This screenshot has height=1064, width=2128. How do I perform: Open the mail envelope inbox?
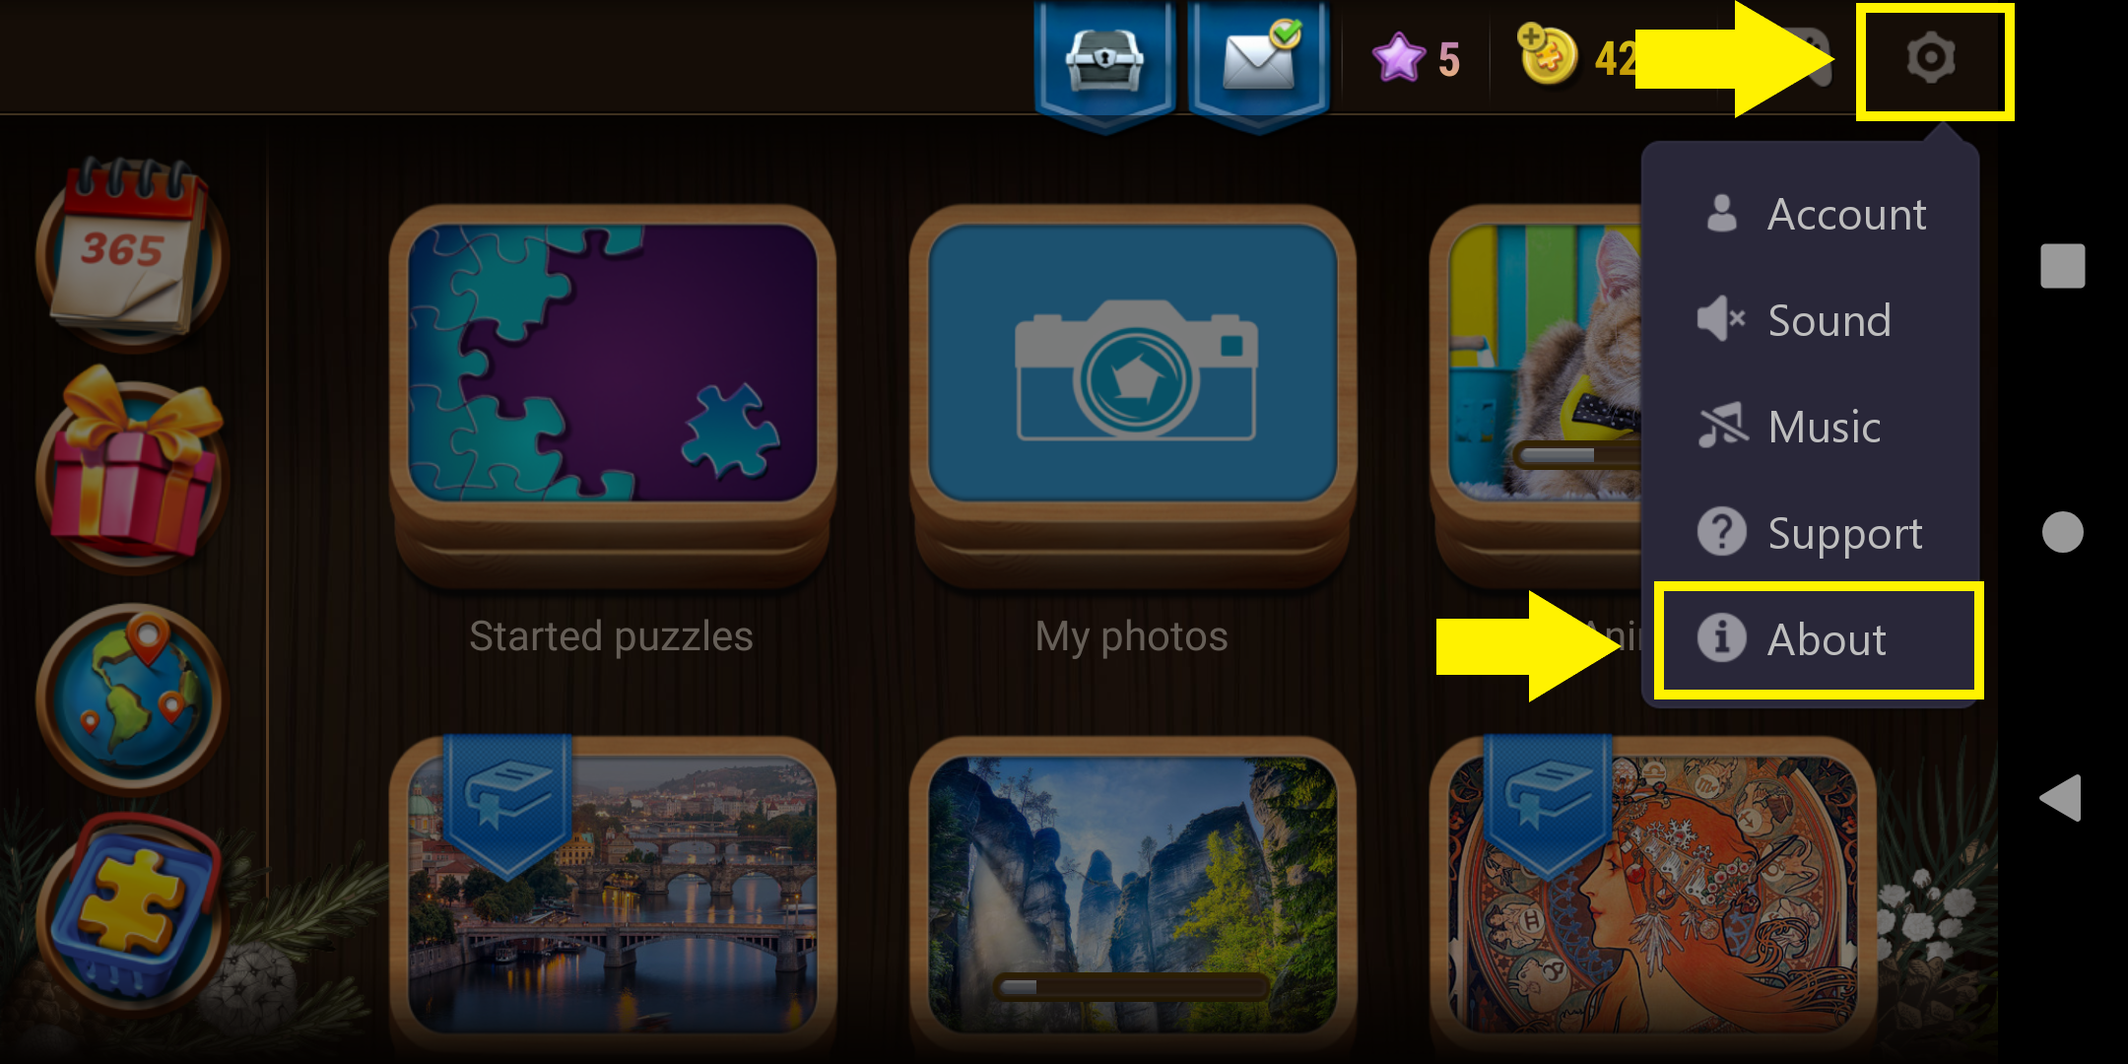[x=1259, y=61]
